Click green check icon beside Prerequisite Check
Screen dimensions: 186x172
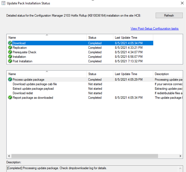coord(10,52)
